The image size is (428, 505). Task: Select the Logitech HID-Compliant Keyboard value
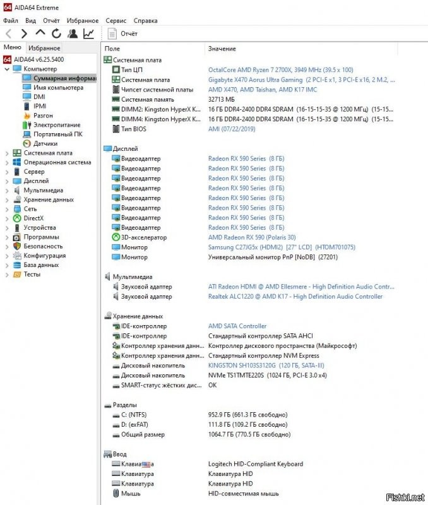click(256, 464)
